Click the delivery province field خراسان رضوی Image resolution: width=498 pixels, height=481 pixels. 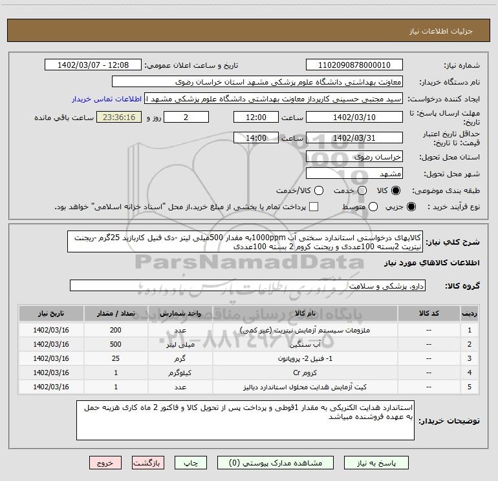354,157
